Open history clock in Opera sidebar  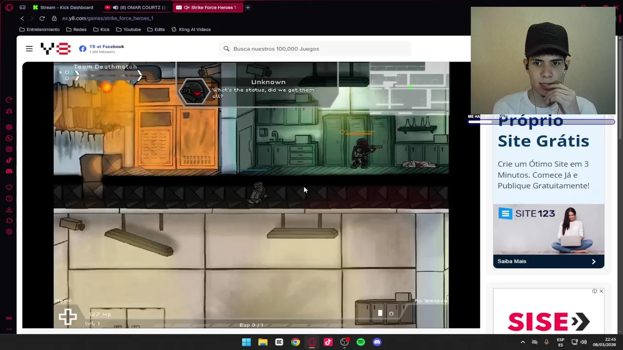pos(9,199)
